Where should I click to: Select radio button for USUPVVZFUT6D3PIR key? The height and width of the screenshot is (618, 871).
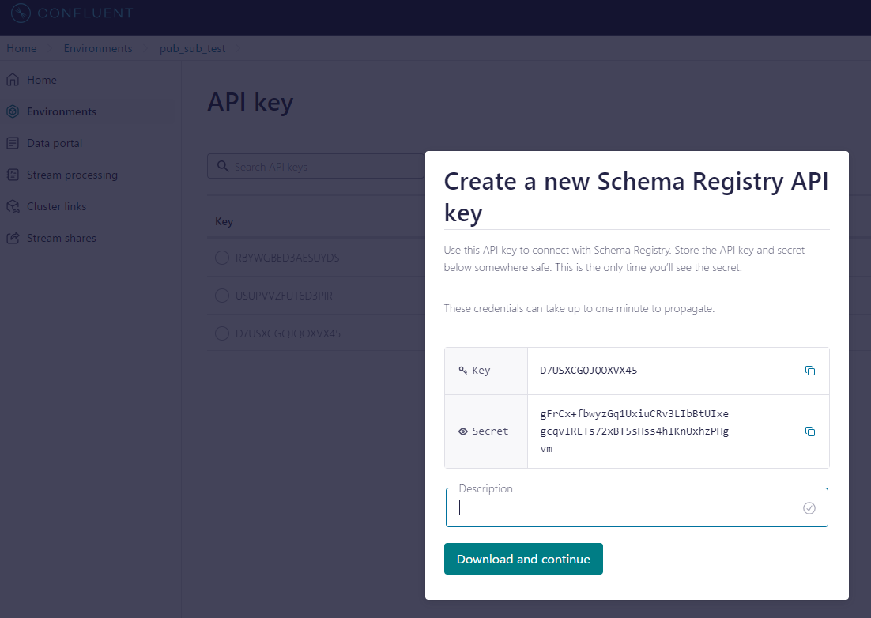pyautogui.click(x=222, y=296)
